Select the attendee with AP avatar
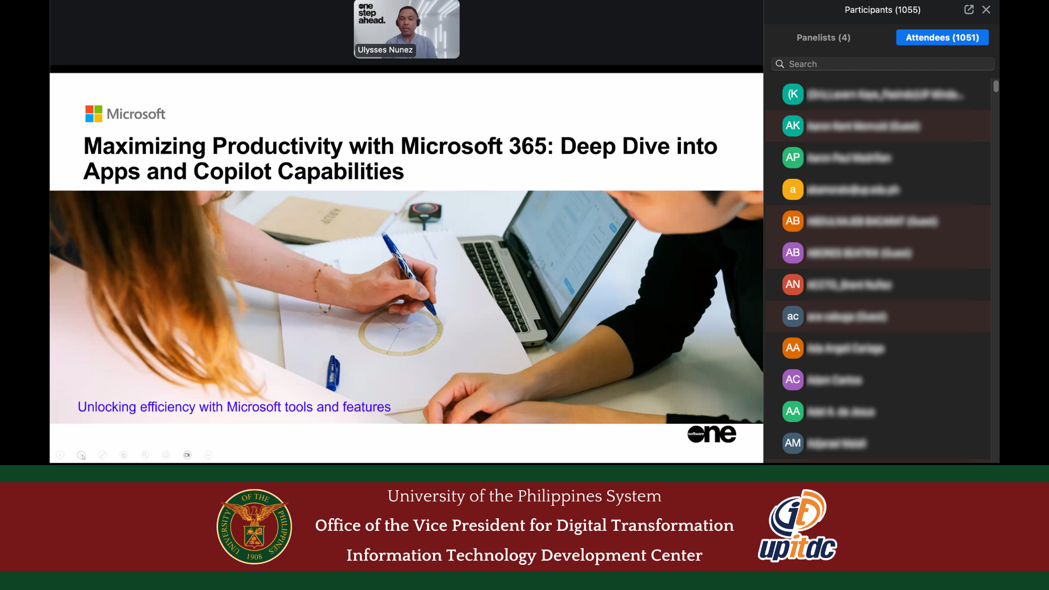The height and width of the screenshot is (590, 1049). point(878,158)
